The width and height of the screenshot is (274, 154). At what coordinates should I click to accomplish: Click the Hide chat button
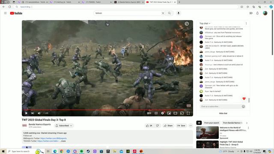point(223,113)
